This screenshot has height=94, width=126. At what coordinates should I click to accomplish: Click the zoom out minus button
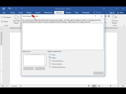point(103,86)
